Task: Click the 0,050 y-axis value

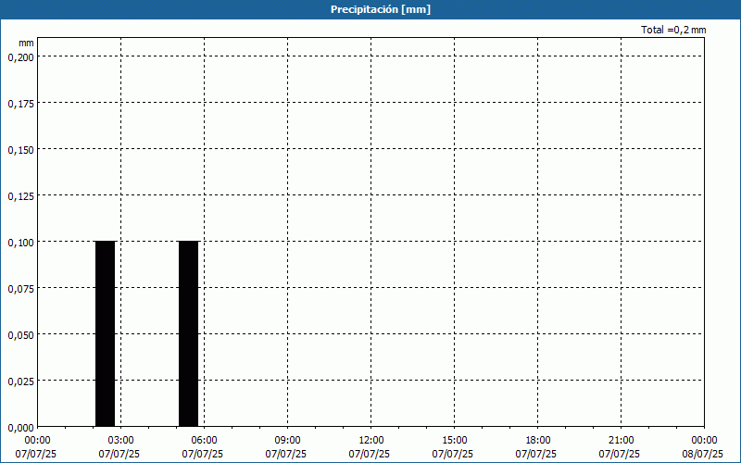Action: [21, 335]
